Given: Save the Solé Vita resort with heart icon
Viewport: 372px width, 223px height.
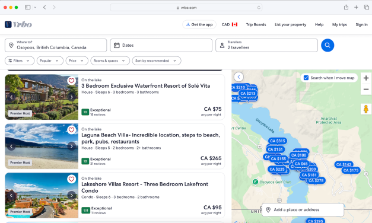Looking at the screenshot, I should 71,81.
